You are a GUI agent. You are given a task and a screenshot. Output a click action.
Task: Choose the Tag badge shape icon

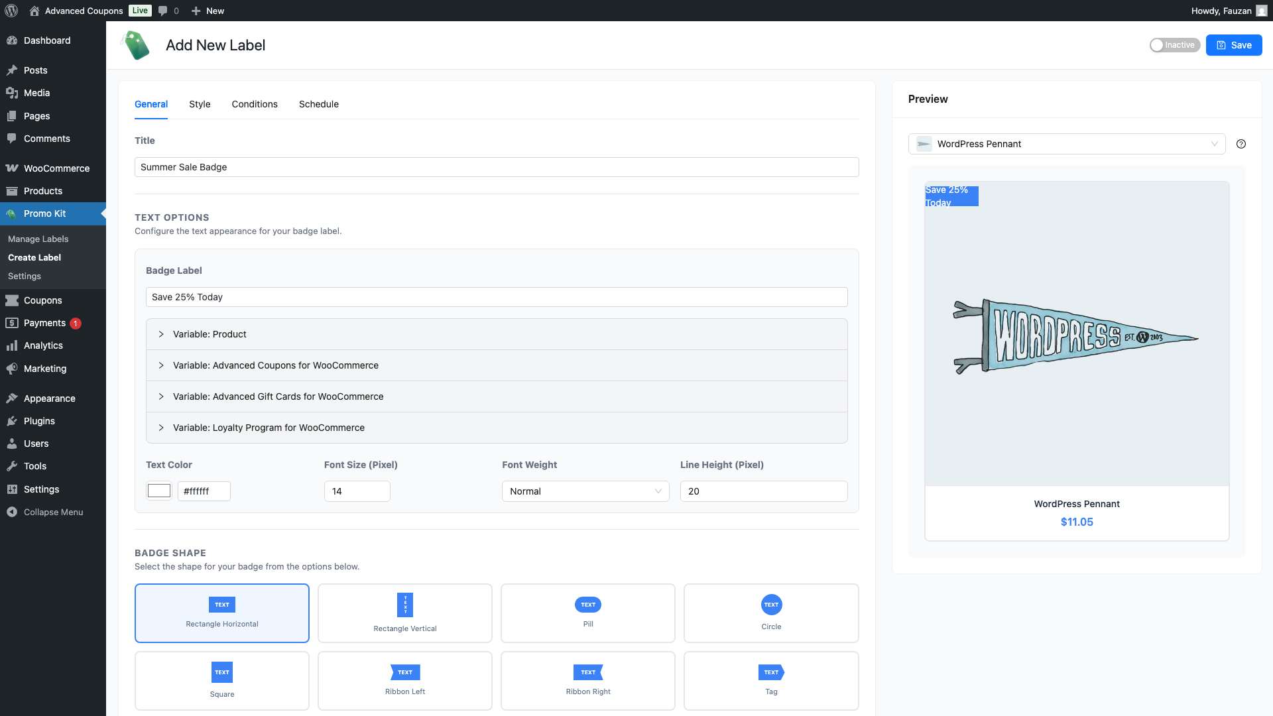pos(771,672)
